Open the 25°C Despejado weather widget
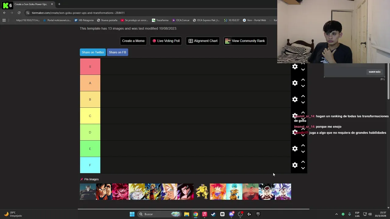 13,214
